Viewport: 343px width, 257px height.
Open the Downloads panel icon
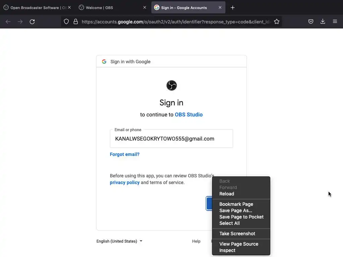click(323, 21)
